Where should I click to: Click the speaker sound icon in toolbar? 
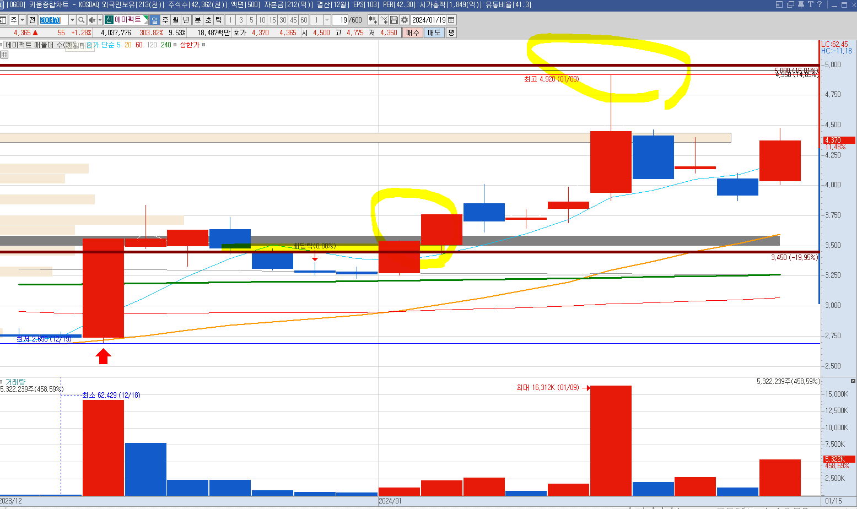92,20
